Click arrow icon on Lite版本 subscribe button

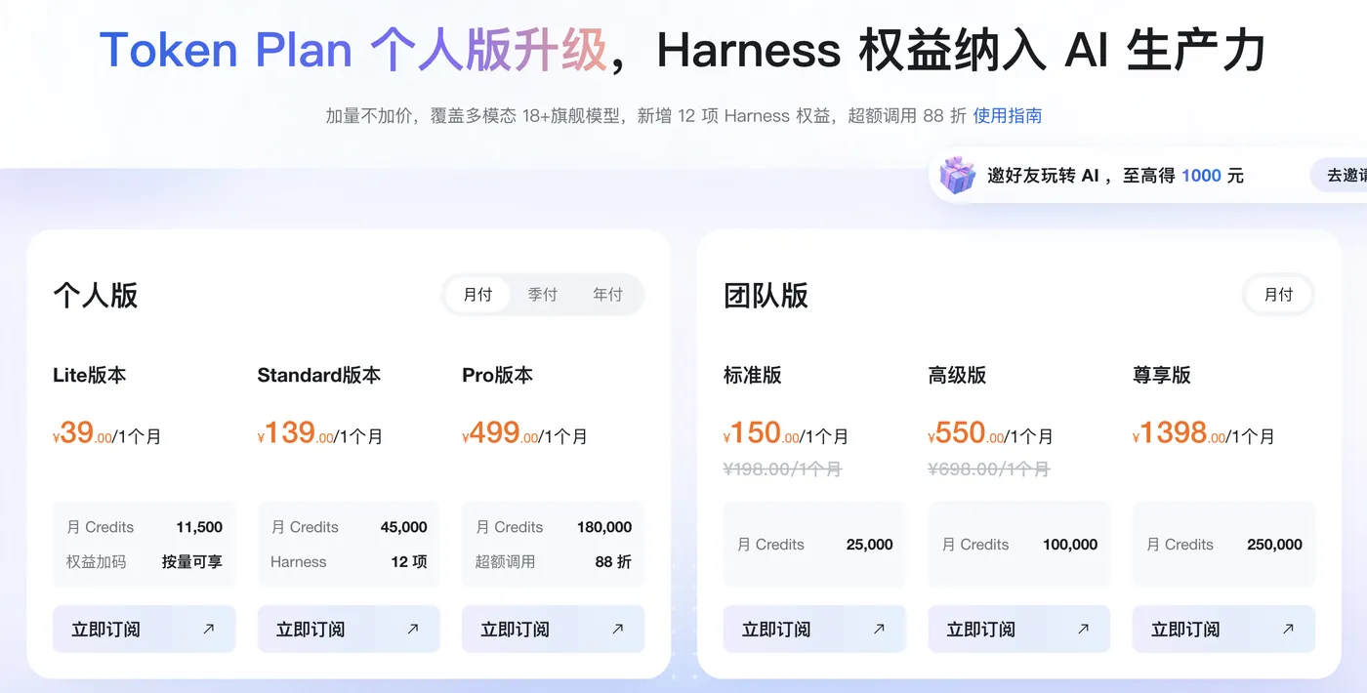tap(208, 630)
